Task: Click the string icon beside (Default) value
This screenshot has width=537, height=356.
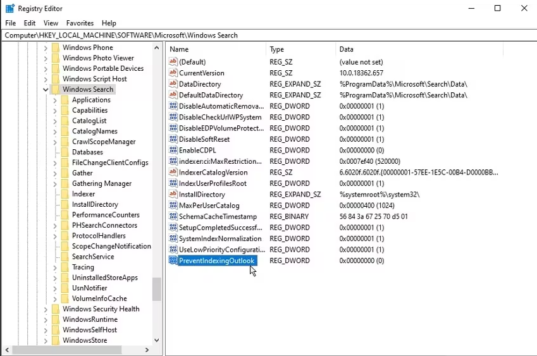Action: (x=173, y=61)
